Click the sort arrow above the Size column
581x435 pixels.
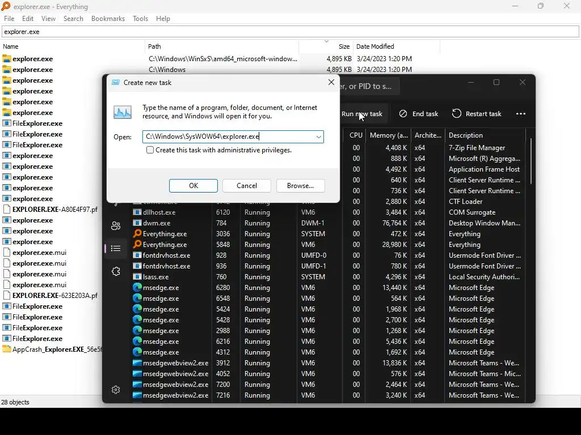[326, 41]
